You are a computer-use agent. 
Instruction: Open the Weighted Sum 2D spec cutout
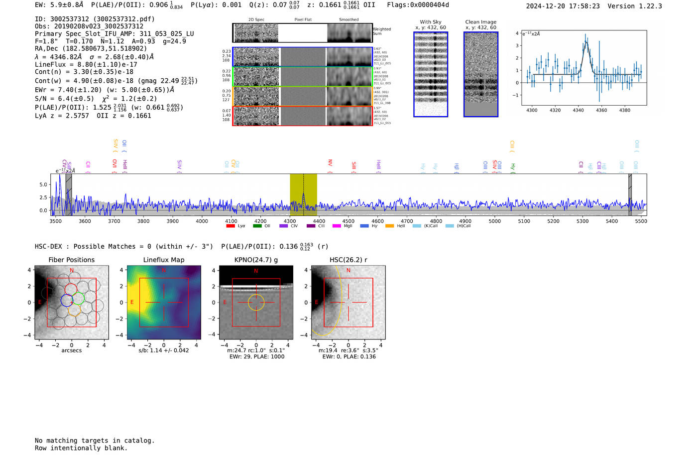coord(256,33)
